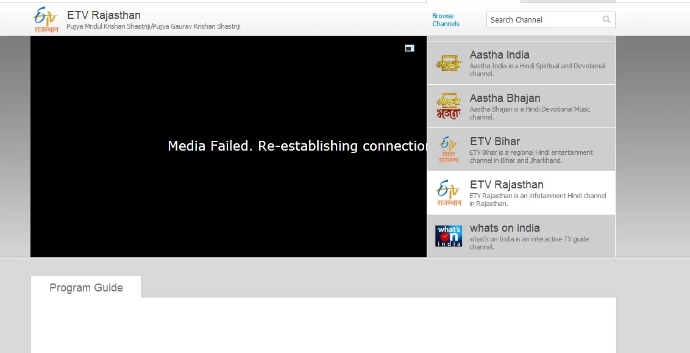The height and width of the screenshot is (353, 690).
Task: Select the Aastha Bhajan channel title
Action: [x=505, y=98]
